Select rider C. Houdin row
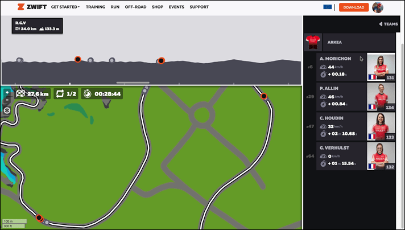The height and width of the screenshot is (230, 405). (x=356, y=126)
